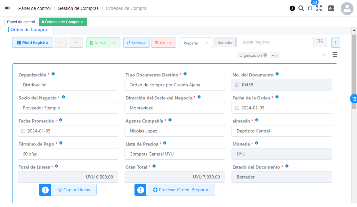This screenshot has width=357, height=207.
Task: Click the language translation icon
Action: [x=331, y=9]
